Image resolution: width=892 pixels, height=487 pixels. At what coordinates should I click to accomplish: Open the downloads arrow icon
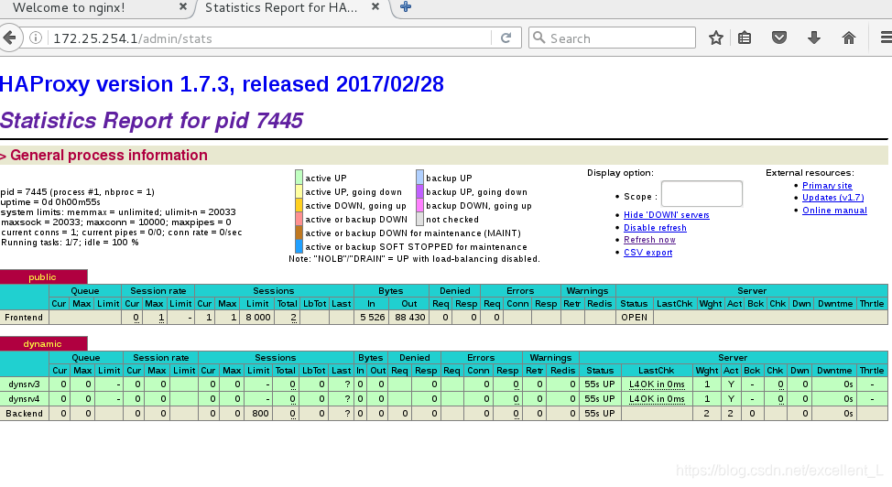[814, 38]
